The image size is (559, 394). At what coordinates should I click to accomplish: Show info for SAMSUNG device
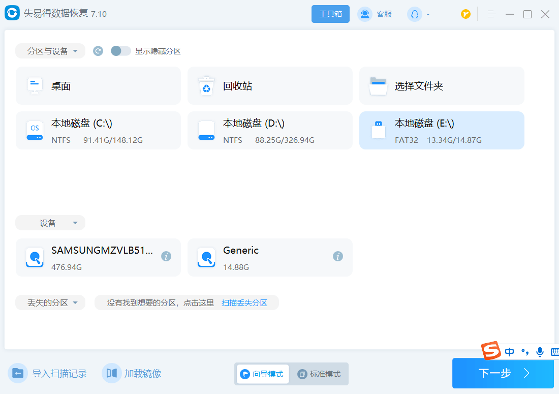[166, 256]
